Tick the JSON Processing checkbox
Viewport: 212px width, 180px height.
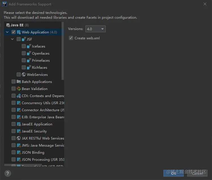click(x=14, y=159)
